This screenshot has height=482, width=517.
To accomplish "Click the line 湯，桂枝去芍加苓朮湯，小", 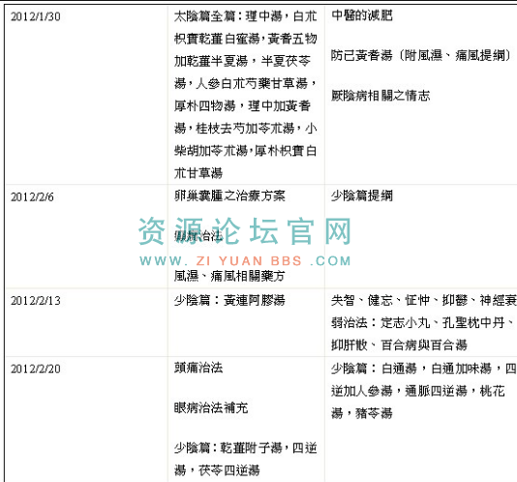I will pyautogui.click(x=246, y=129).
